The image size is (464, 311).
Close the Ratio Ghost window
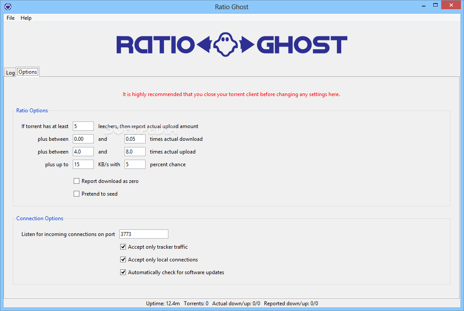451,5
